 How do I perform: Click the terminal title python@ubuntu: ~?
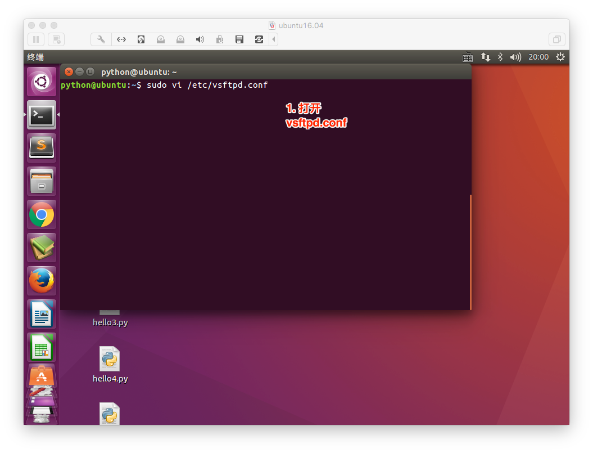tap(139, 72)
